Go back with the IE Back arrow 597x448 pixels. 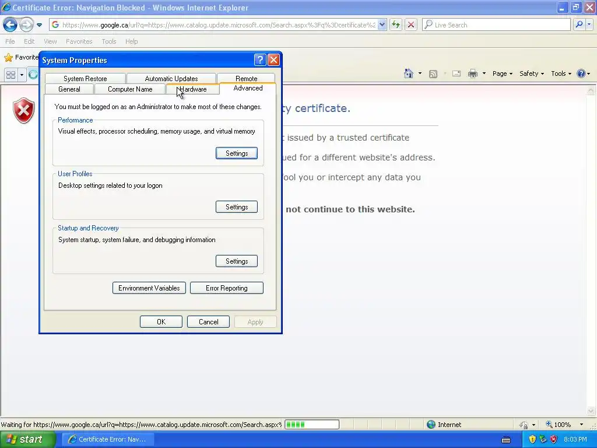10,24
